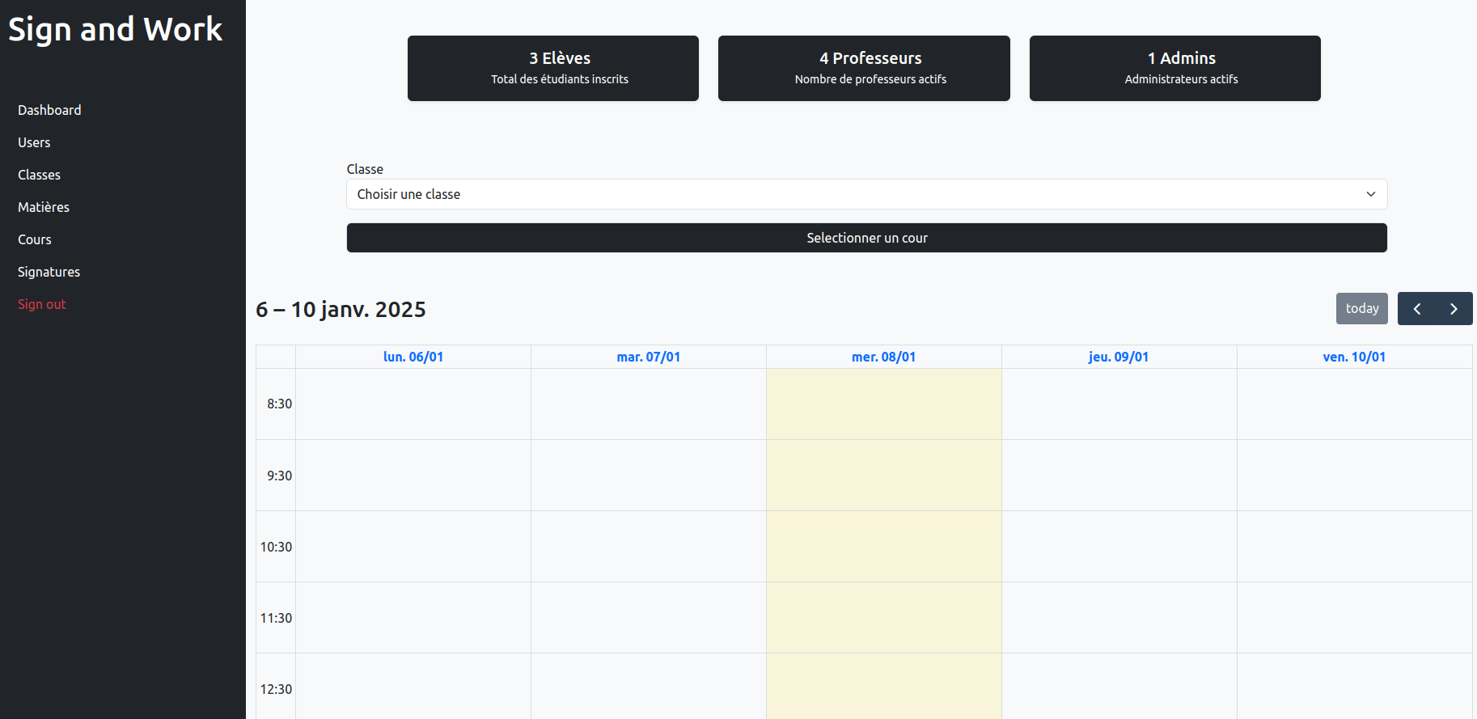Open mer. 08/01 day header
Screen dimensions: 1477x719
883,357
